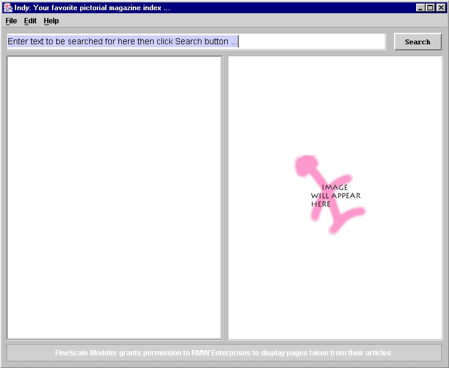Viewport: 449px width, 368px height.
Task: Click the Indy application icon in title bar
Action: tap(8, 8)
